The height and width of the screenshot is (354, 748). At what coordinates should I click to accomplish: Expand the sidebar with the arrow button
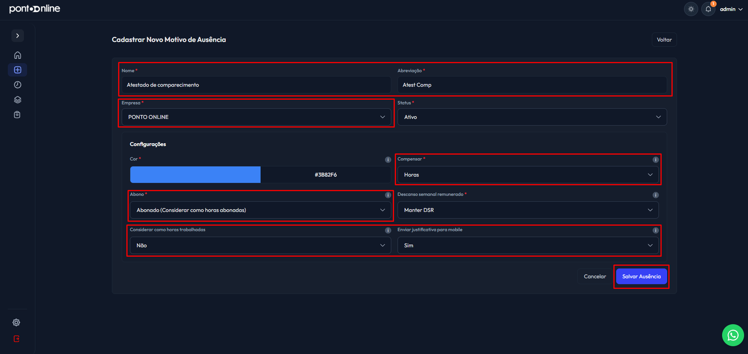17,36
